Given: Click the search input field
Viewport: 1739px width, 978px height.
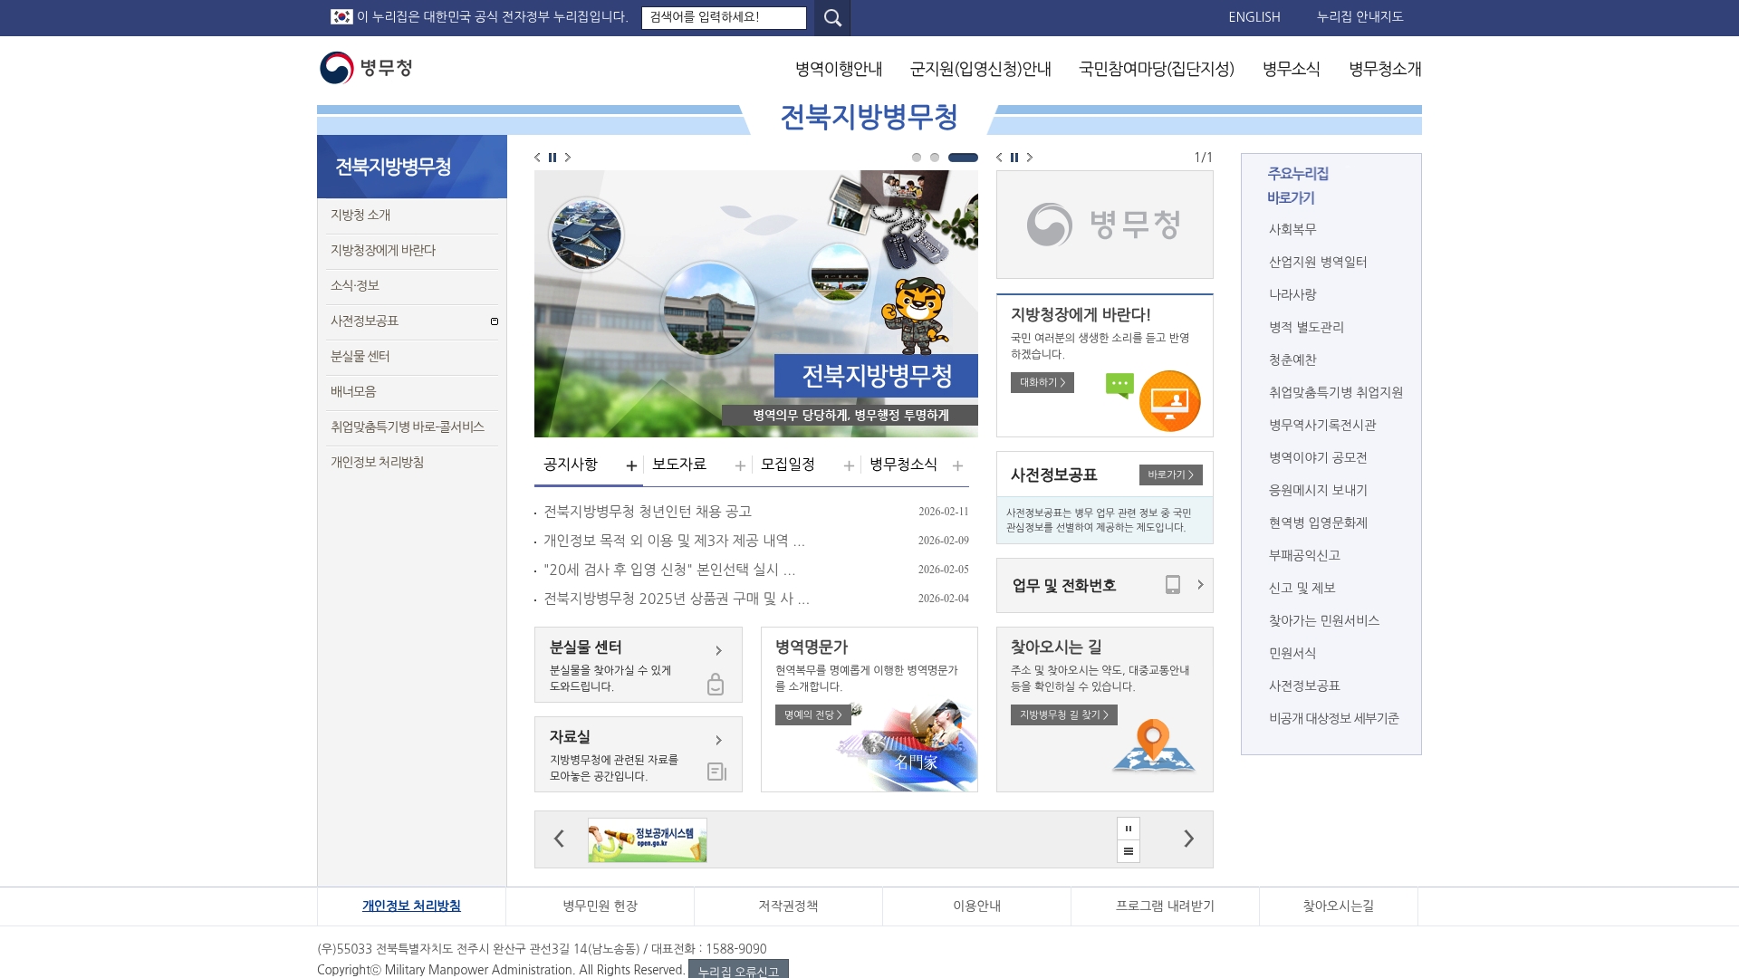Looking at the screenshot, I should pos(723,17).
